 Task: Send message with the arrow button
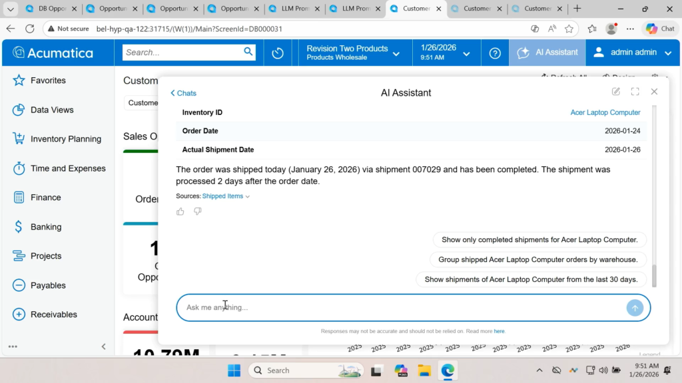click(x=635, y=308)
